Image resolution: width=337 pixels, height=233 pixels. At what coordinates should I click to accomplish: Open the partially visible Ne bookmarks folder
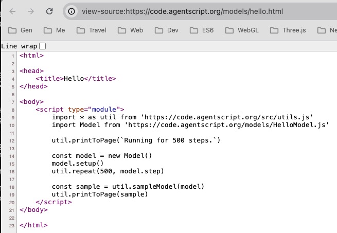(328, 30)
